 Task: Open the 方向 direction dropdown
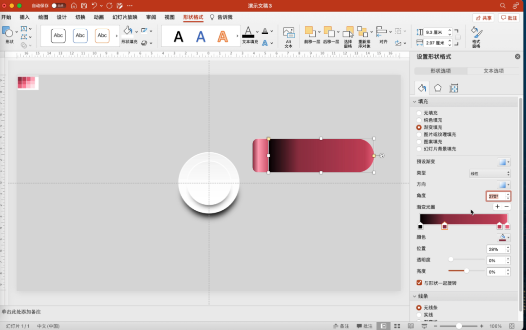pyautogui.click(x=504, y=185)
